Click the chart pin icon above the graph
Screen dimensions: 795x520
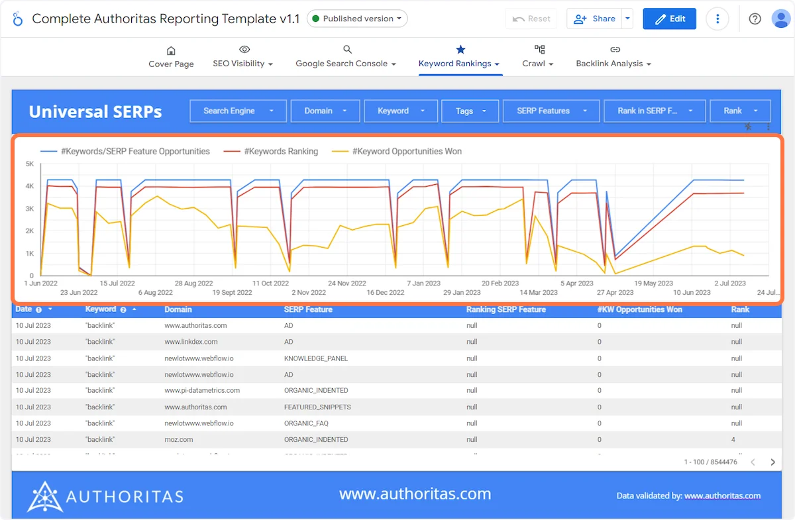tap(749, 127)
